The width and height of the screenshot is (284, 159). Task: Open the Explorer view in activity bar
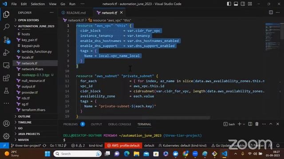coord(6,14)
